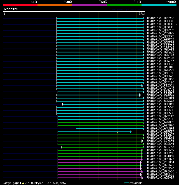Open the UniRef100_Q41932 hit label
The image size is (179, 185).
tap(161, 18)
